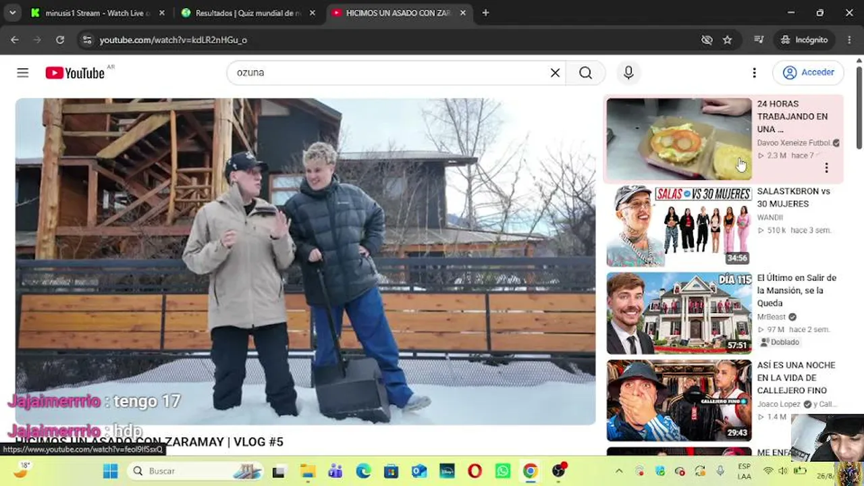
Task: Open YouTube settings three-dot menu
Action: coord(754,73)
